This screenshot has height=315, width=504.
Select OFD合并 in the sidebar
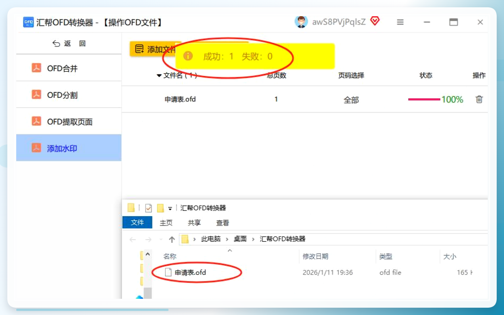pyautogui.click(x=69, y=68)
